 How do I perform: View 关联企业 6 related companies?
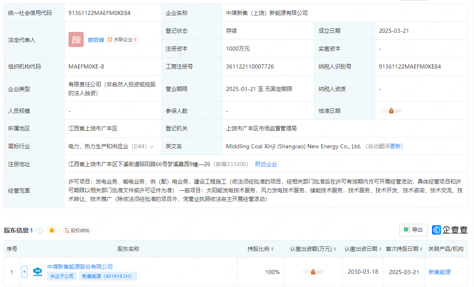(x=122, y=40)
